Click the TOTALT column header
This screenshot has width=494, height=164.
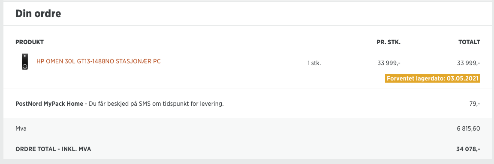coord(469,42)
